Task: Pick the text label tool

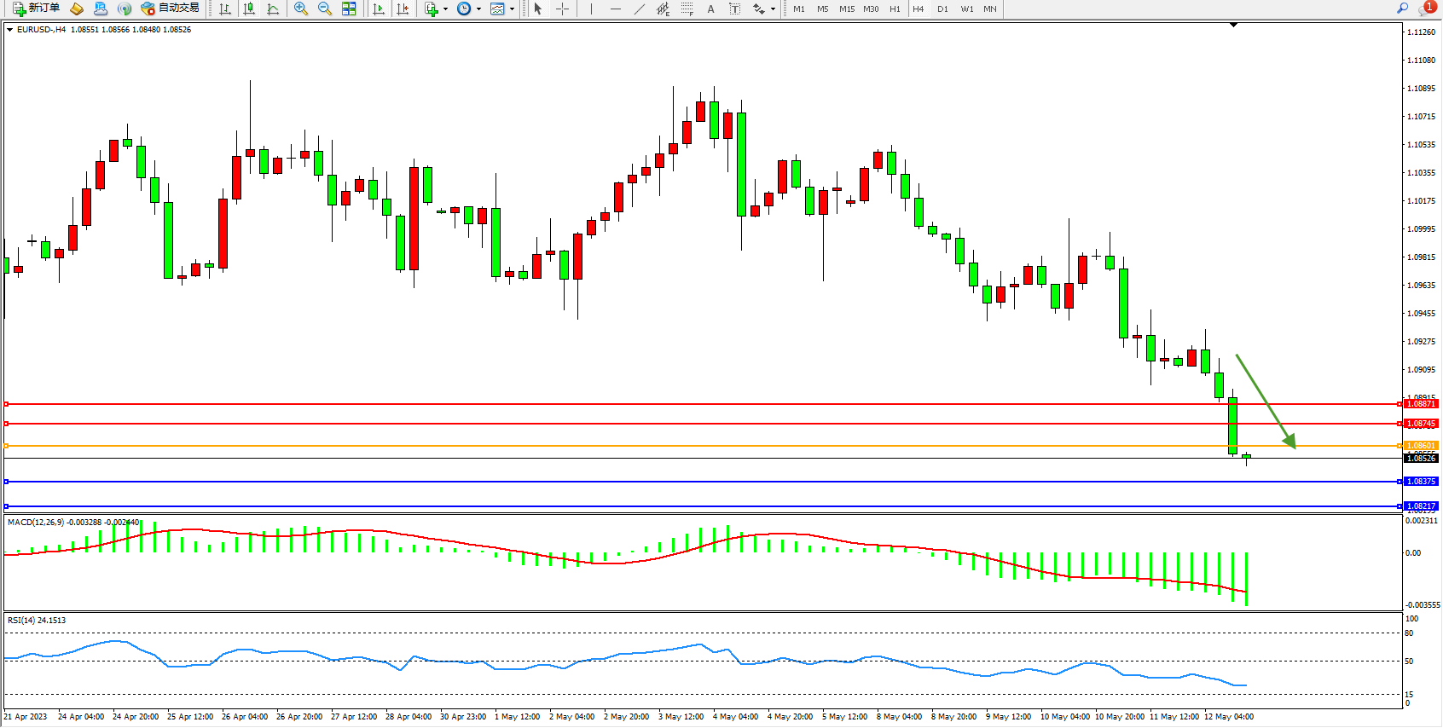Action: point(710,9)
